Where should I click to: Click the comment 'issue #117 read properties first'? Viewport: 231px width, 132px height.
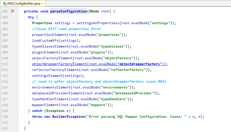pos(67,29)
